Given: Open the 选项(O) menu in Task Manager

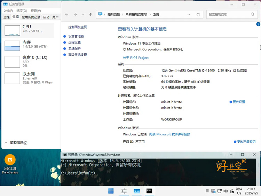Looking at the screenshot, I should pyautogui.click(x=22, y=11).
